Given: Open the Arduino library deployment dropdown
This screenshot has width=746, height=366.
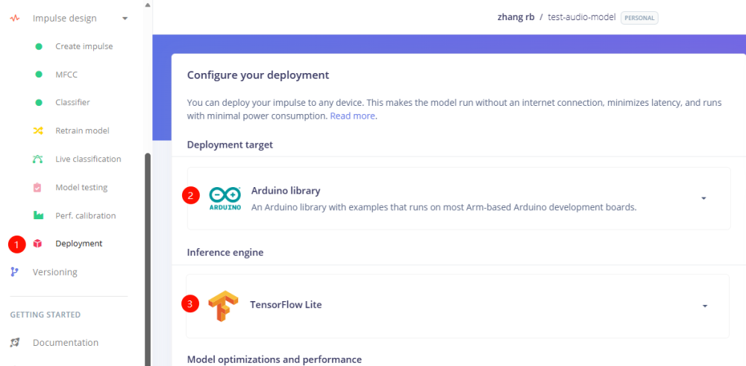Looking at the screenshot, I should [x=703, y=198].
